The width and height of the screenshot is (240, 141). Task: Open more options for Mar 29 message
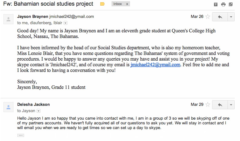(231, 105)
